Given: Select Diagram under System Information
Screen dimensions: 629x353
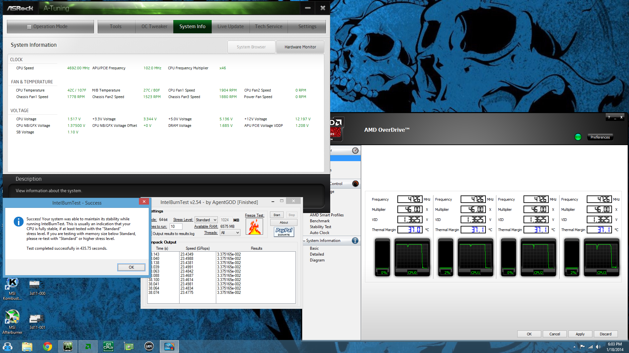Looking at the screenshot, I should 317,260.
